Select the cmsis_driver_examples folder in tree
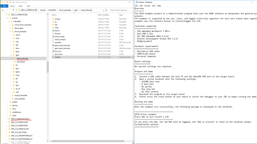Viewport: 257px width, 144px height. (x=23, y=25)
